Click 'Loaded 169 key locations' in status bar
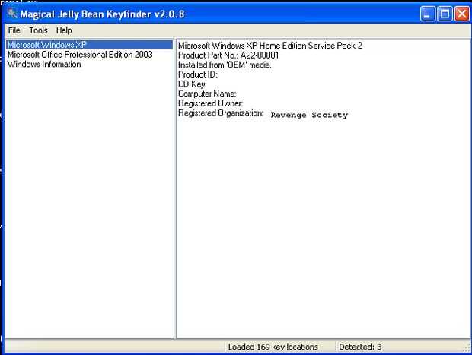The height and width of the screenshot is (355, 472). coord(273,347)
